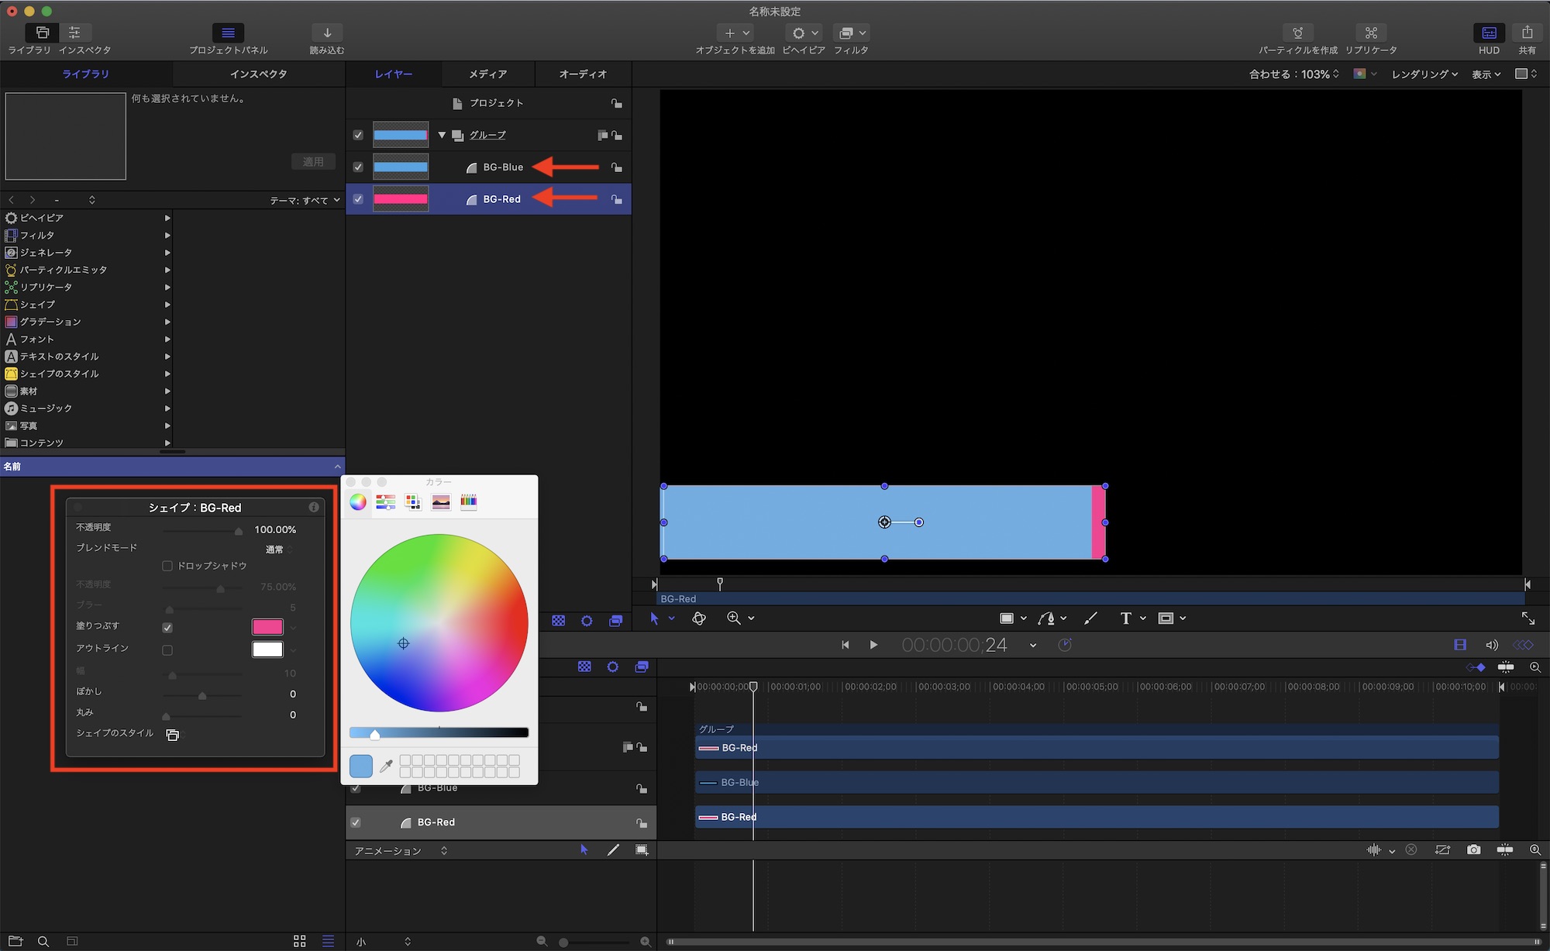Enable the Outline (アウトライン) checkbox
The height and width of the screenshot is (951, 1550).
click(167, 650)
